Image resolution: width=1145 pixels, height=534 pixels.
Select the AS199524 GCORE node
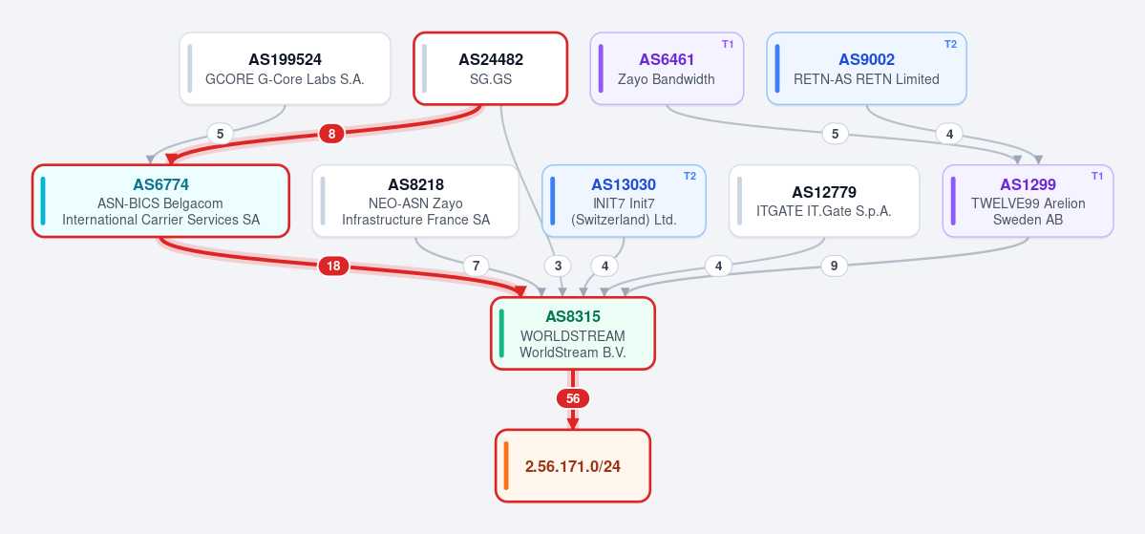pos(285,69)
